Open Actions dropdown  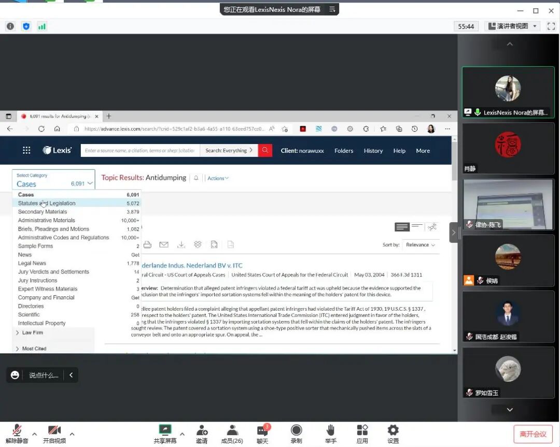point(218,178)
